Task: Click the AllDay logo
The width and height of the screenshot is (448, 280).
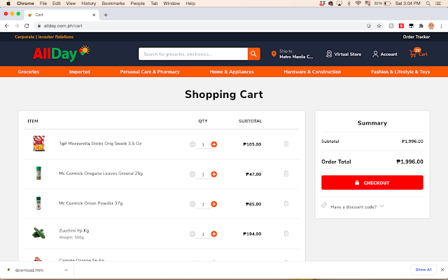Action: [x=61, y=53]
